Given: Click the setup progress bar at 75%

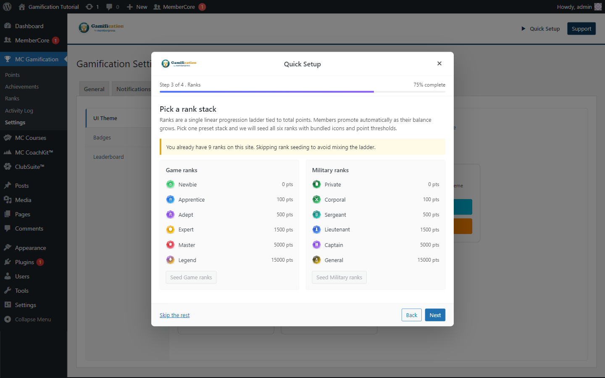Looking at the screenshot, I should [x=302, y=92].
